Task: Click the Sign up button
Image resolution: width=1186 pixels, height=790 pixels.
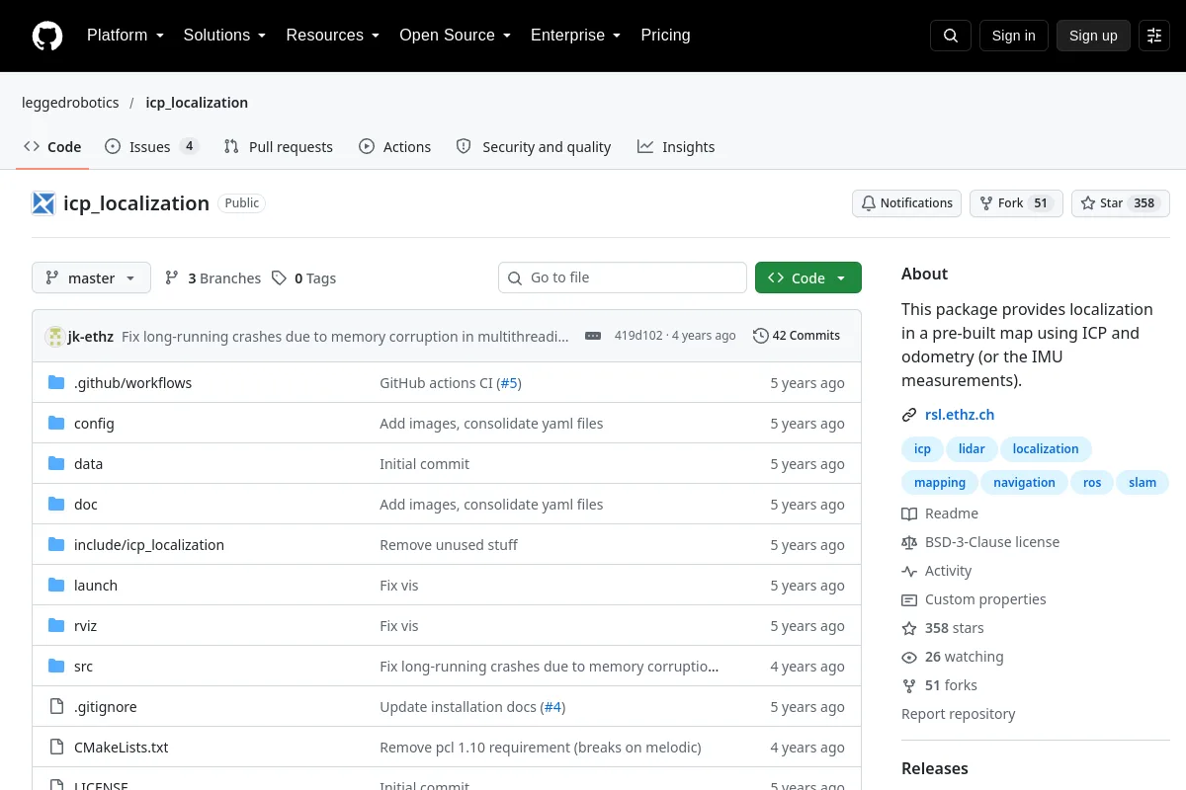Action: click(1093, 36)
